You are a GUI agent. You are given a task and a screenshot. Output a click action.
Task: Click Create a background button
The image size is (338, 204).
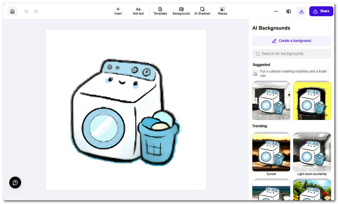292,41
